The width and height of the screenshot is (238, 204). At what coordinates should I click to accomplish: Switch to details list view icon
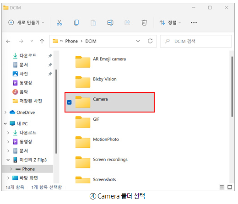click(222, 187)
